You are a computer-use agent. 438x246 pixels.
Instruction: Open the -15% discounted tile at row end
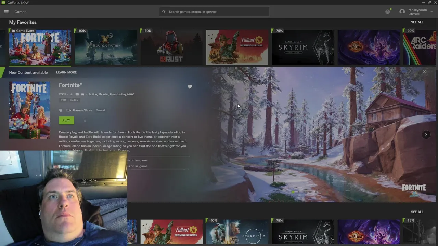pos(420,232)
